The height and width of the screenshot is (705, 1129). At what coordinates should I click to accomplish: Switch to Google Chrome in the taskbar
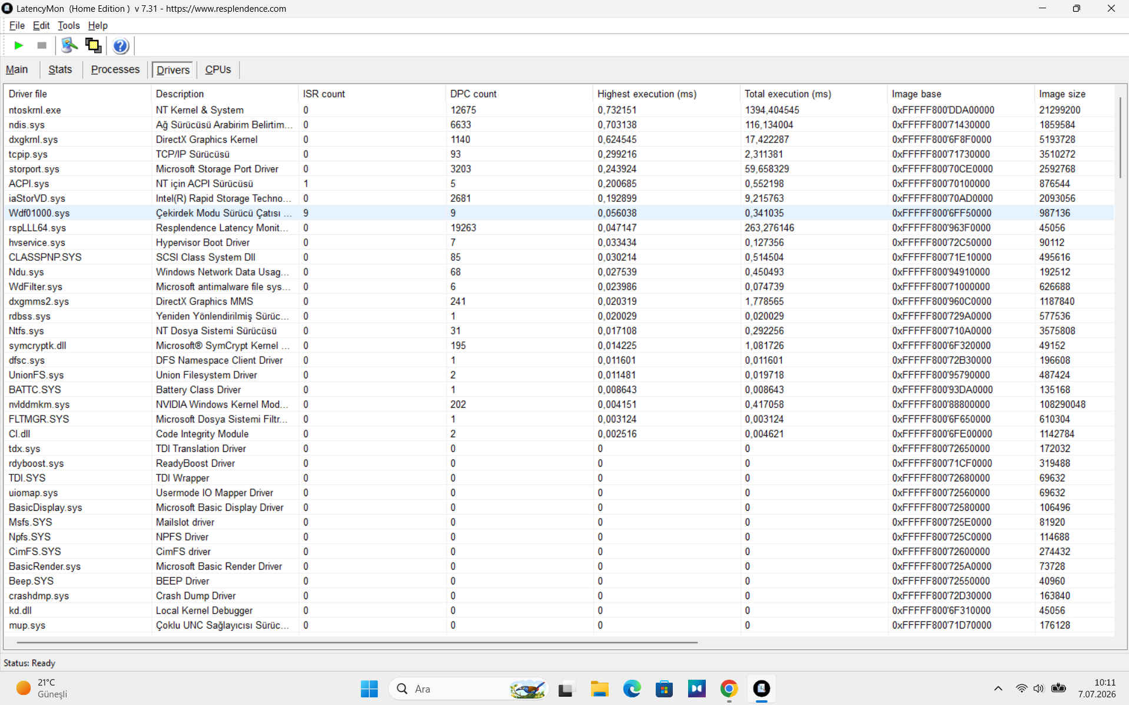729,689
